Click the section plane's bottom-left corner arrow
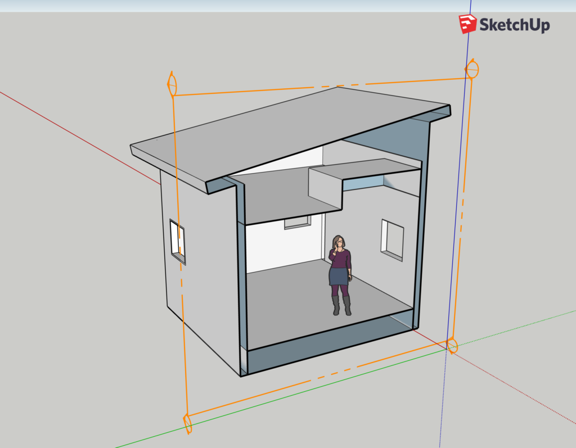The width and height of the screenshot is (576, 448). (187, 423)
